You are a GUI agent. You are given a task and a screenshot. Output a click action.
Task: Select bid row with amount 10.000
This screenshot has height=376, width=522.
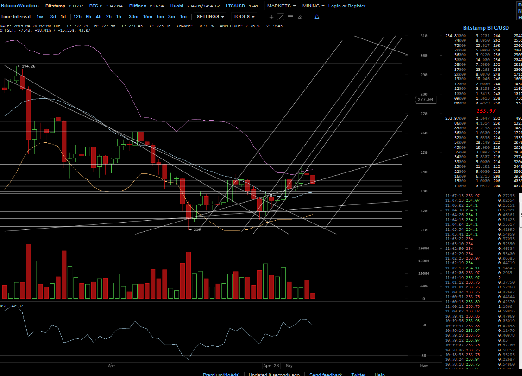483,147
